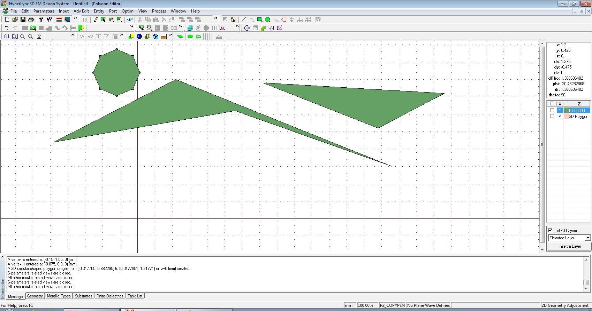Check the box for layer 1

click(552, 110)
